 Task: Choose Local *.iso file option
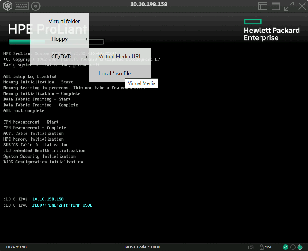[120, 73]
